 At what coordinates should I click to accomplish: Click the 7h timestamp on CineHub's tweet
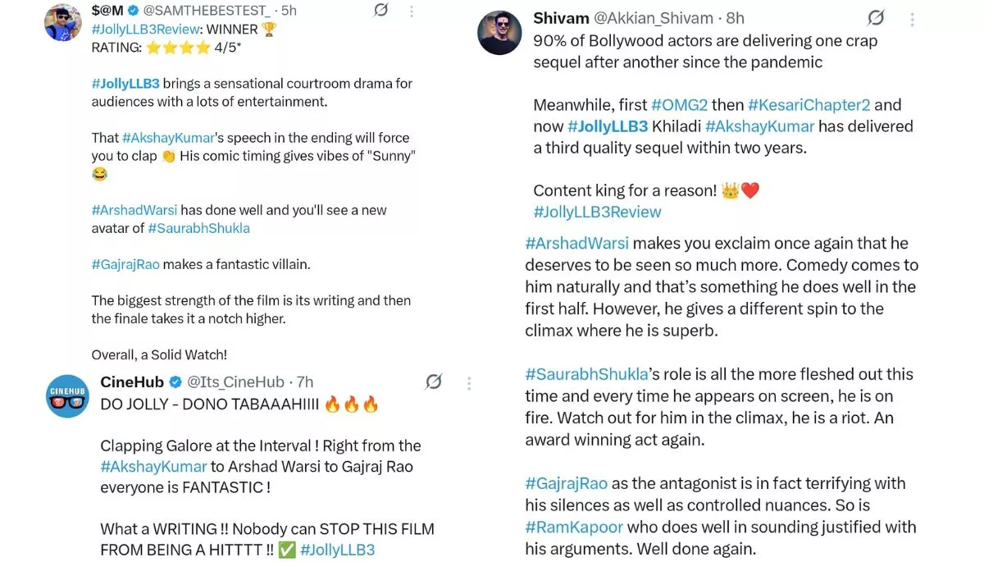point(305,382)
